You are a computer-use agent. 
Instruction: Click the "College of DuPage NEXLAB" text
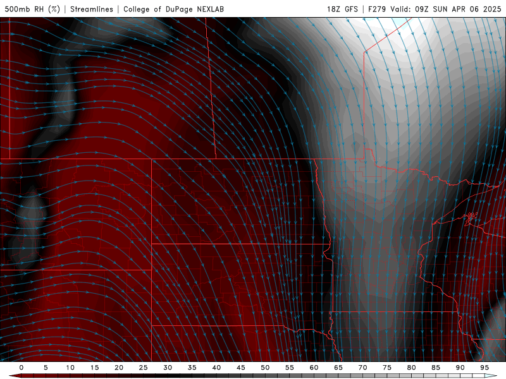point(173,9)
